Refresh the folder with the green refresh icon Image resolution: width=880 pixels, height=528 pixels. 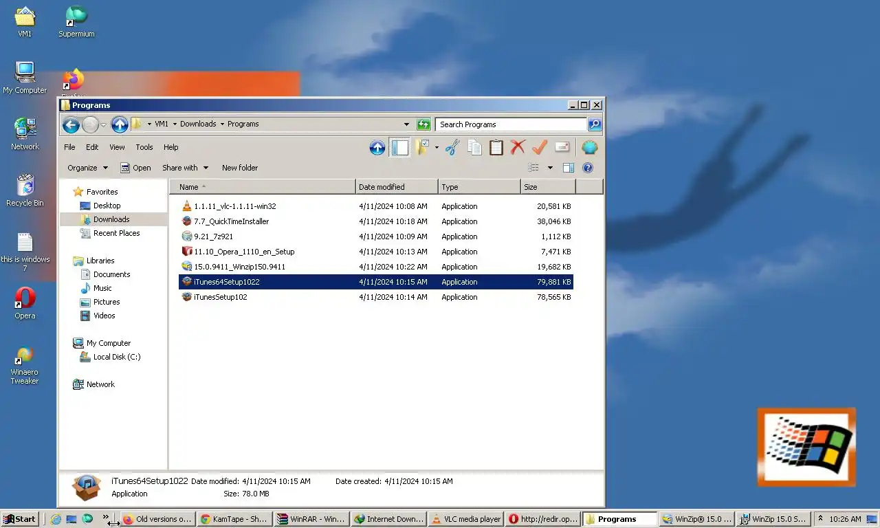pos(423,124)
